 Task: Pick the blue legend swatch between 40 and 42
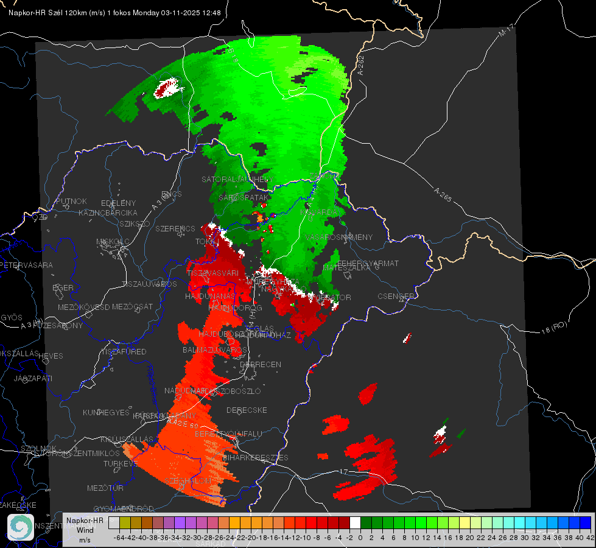point(586,522)
